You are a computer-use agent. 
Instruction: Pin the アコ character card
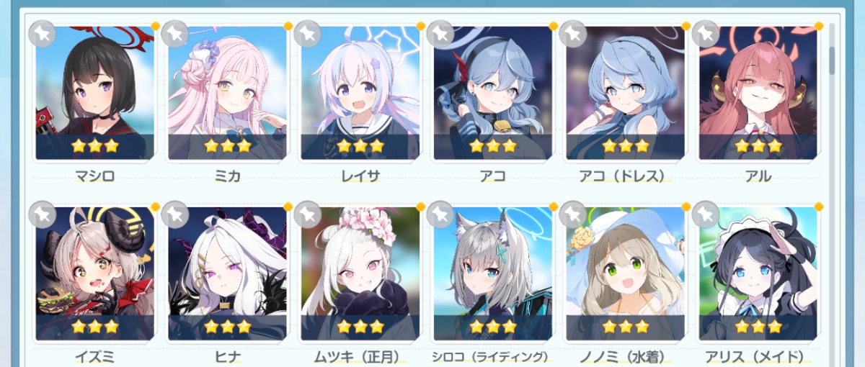440,34
